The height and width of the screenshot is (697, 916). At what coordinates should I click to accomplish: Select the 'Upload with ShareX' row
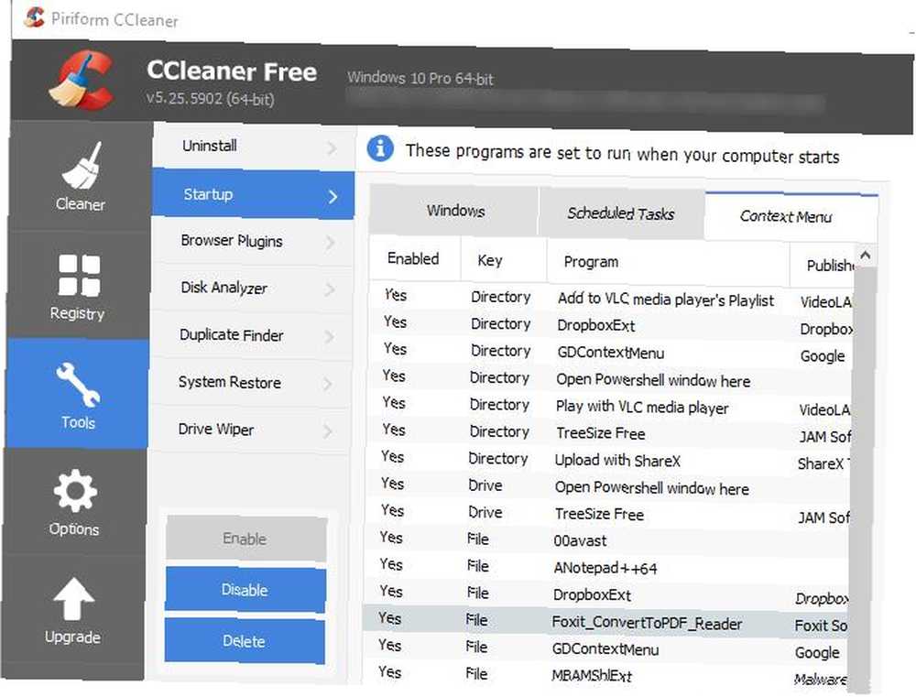pyautogui.click(x=606, y=461)
